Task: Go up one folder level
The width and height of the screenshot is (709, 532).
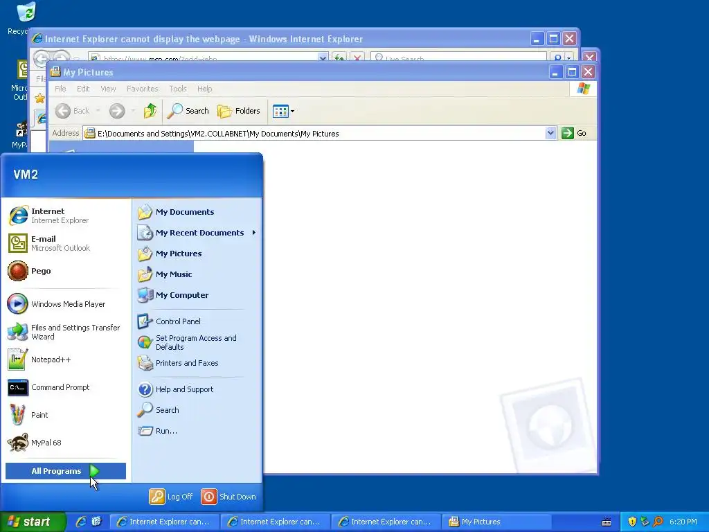Action: [150, 111]
